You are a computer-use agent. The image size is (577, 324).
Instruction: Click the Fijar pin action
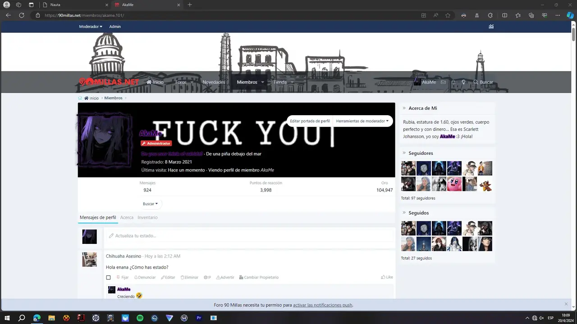pos(123,277)
